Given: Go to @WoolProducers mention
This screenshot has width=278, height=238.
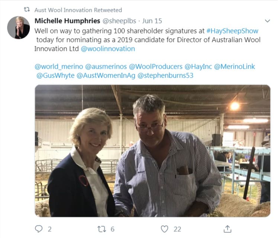Looking at the screenshot, I should (156, 66).
